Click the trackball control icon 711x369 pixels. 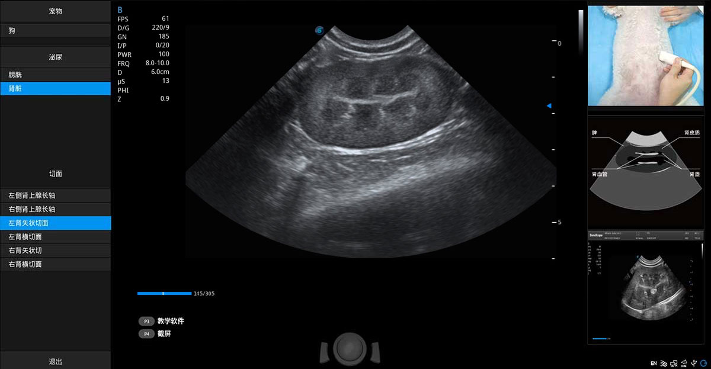(x=348, y=348)
